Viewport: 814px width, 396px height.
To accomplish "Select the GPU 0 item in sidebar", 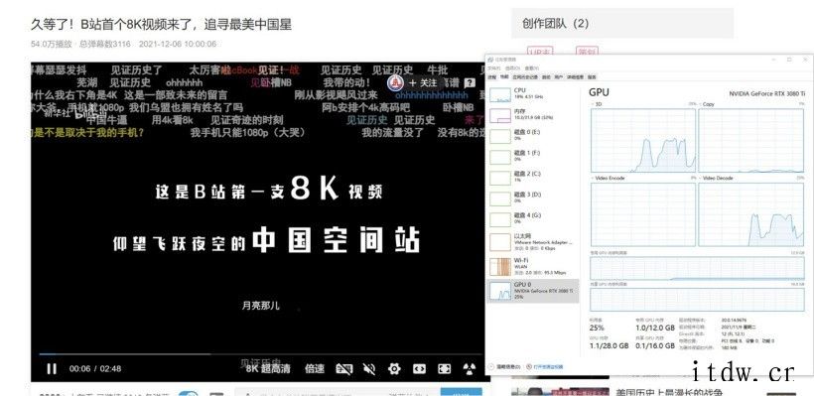I will coord(534,291).
